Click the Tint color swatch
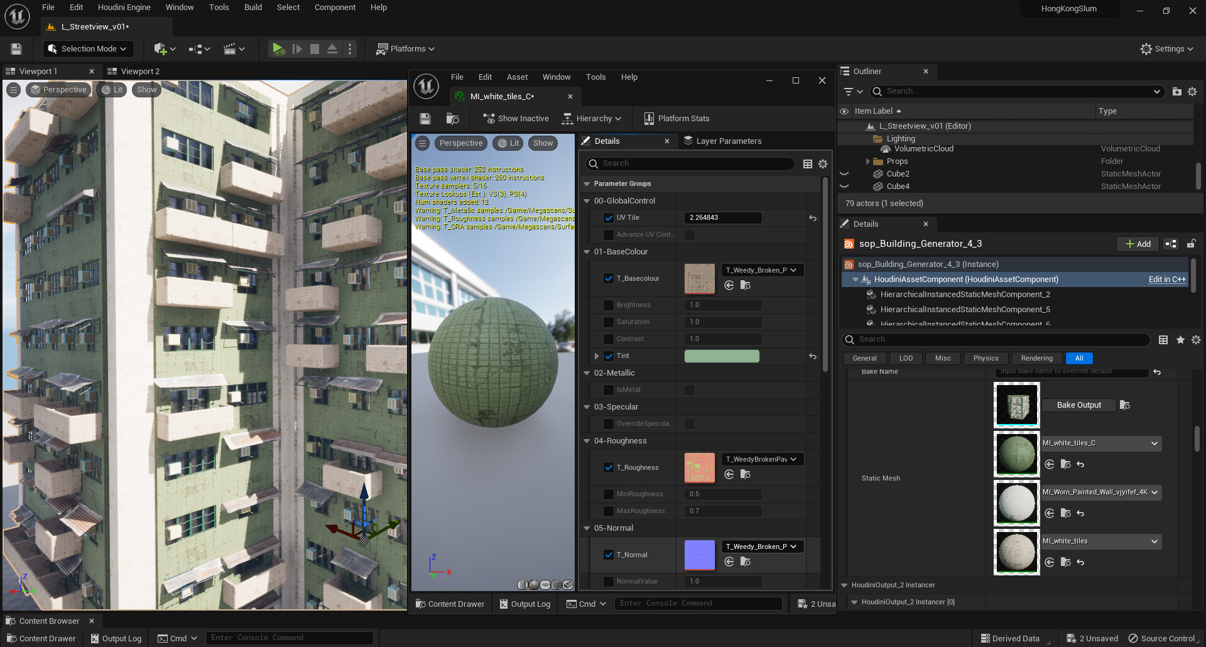 pos(721,356)
